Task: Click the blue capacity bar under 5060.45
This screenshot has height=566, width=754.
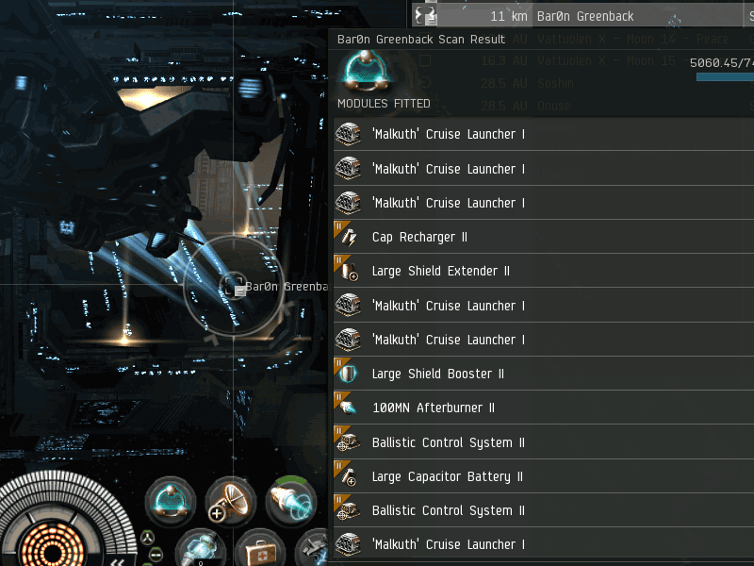Action: click(x=725, y=77)
